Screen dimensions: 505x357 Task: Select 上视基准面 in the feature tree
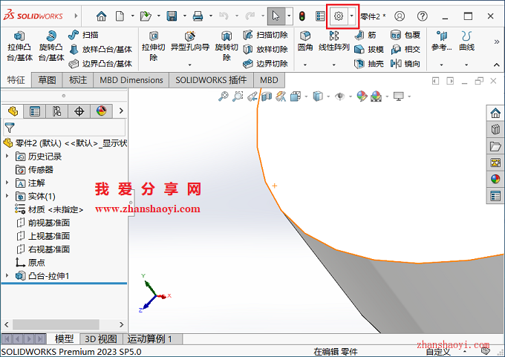pyautogui.click(x=44, y=236)
